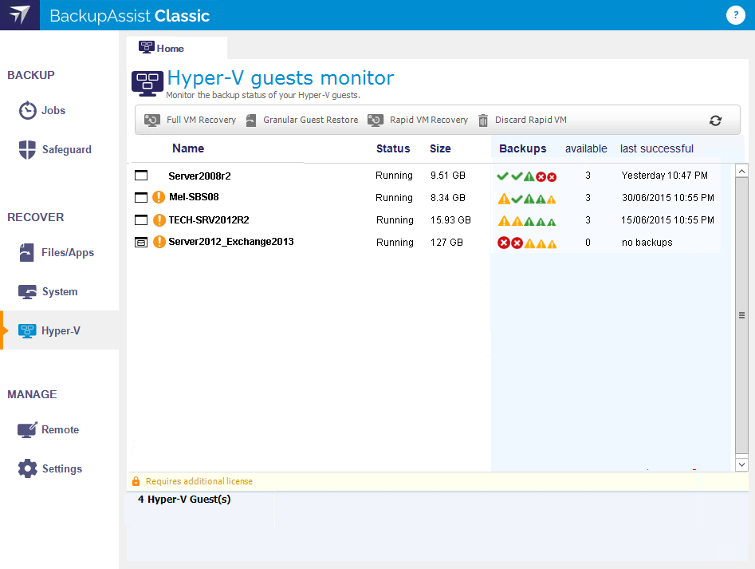Click the scrollbar down arrow
755x569 pixels.
pyautogui.click(x=741, y=465)
